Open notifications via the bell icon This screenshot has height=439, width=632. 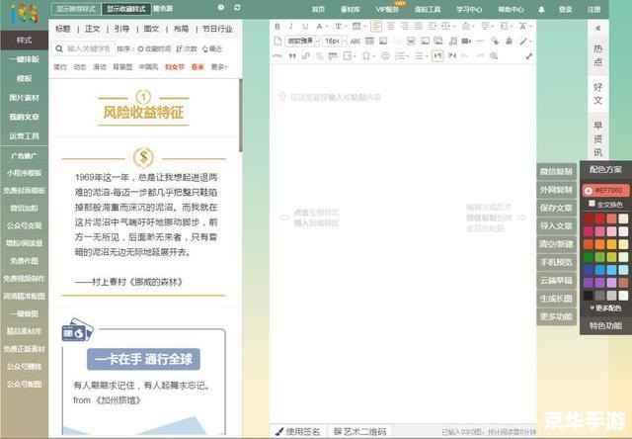point(541,9)
